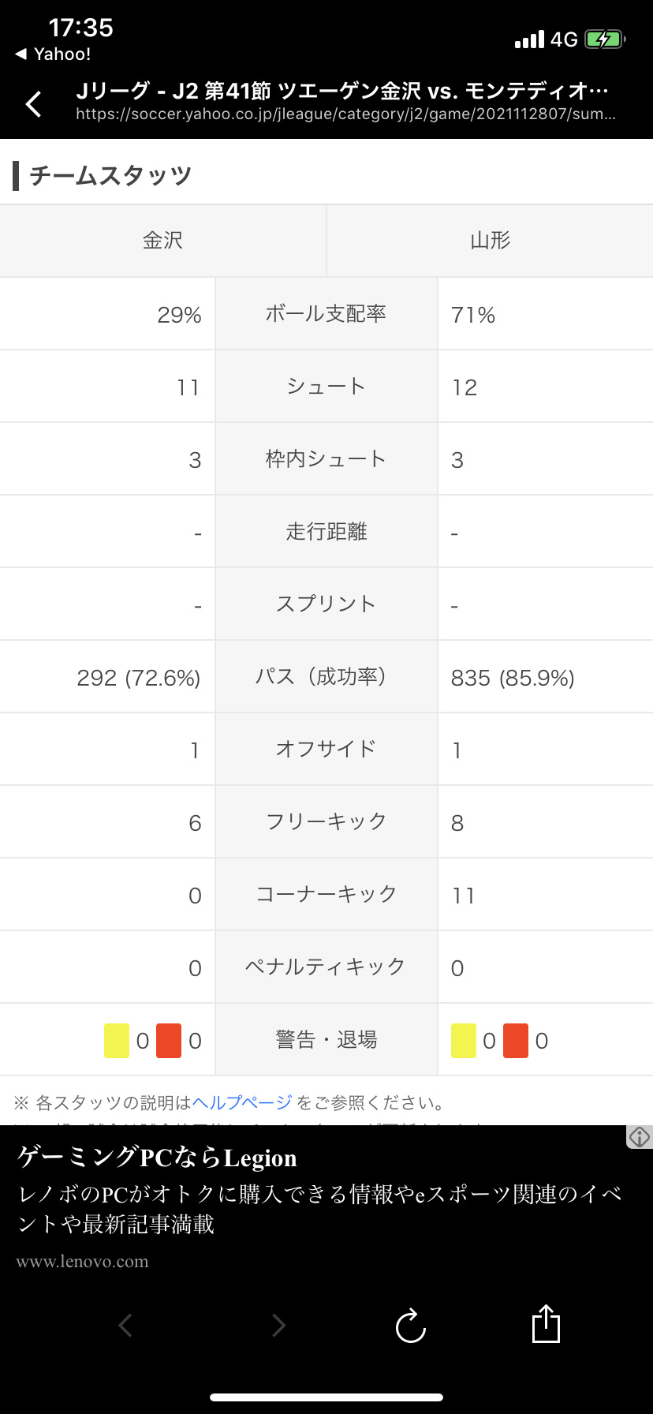This screenshot has width=653, height=1414.
Task: Open the ゲーミングPCならLegion ad headline
Action: [157, 1158]
